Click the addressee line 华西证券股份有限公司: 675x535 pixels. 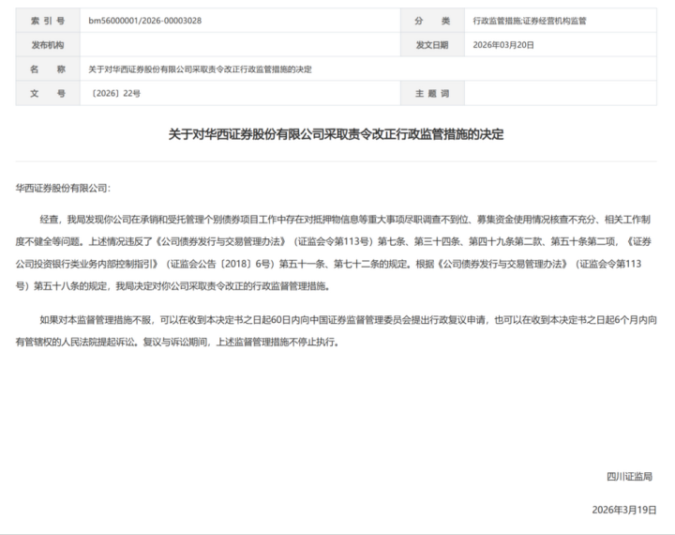[x=63, y=188]
